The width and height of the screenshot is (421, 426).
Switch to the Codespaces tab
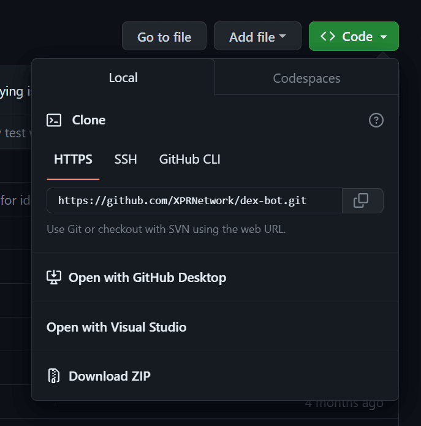click(x=306, y=78)
